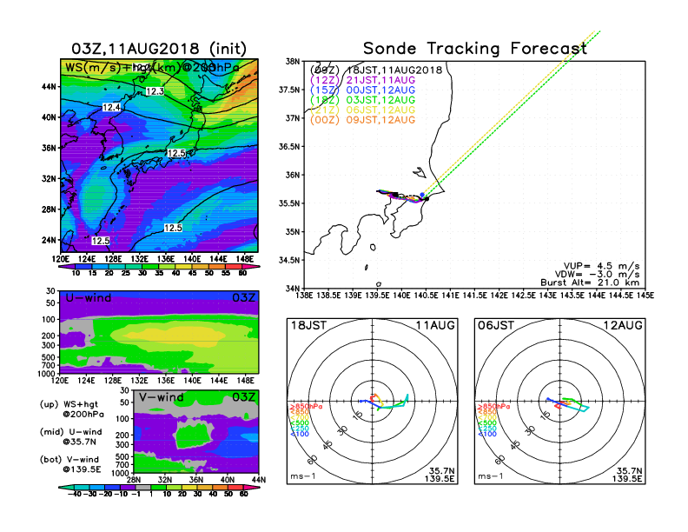Click the '(21Z) 06JST,12AUG' yellow legend entry
This screenshot has width=688, height=532.
coord(362,110)
